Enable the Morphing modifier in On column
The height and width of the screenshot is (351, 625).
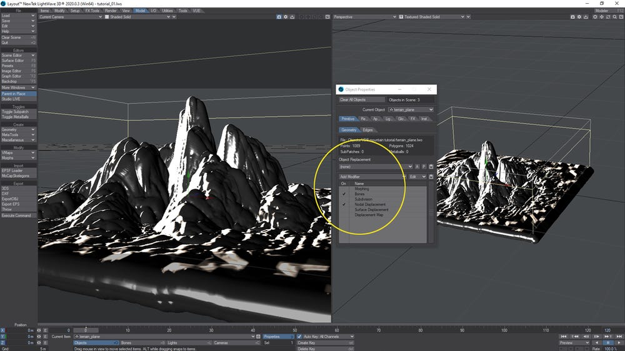click(x=344, y=189)
